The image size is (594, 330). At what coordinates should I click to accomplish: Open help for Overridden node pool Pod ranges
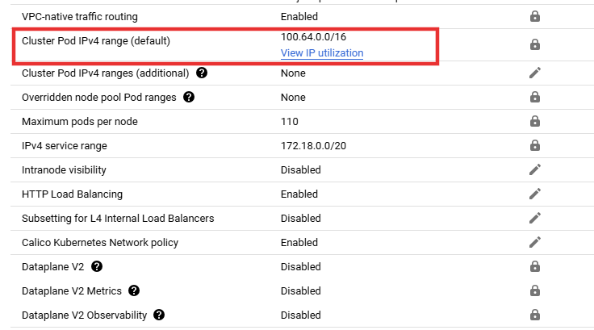click(189, 97)
